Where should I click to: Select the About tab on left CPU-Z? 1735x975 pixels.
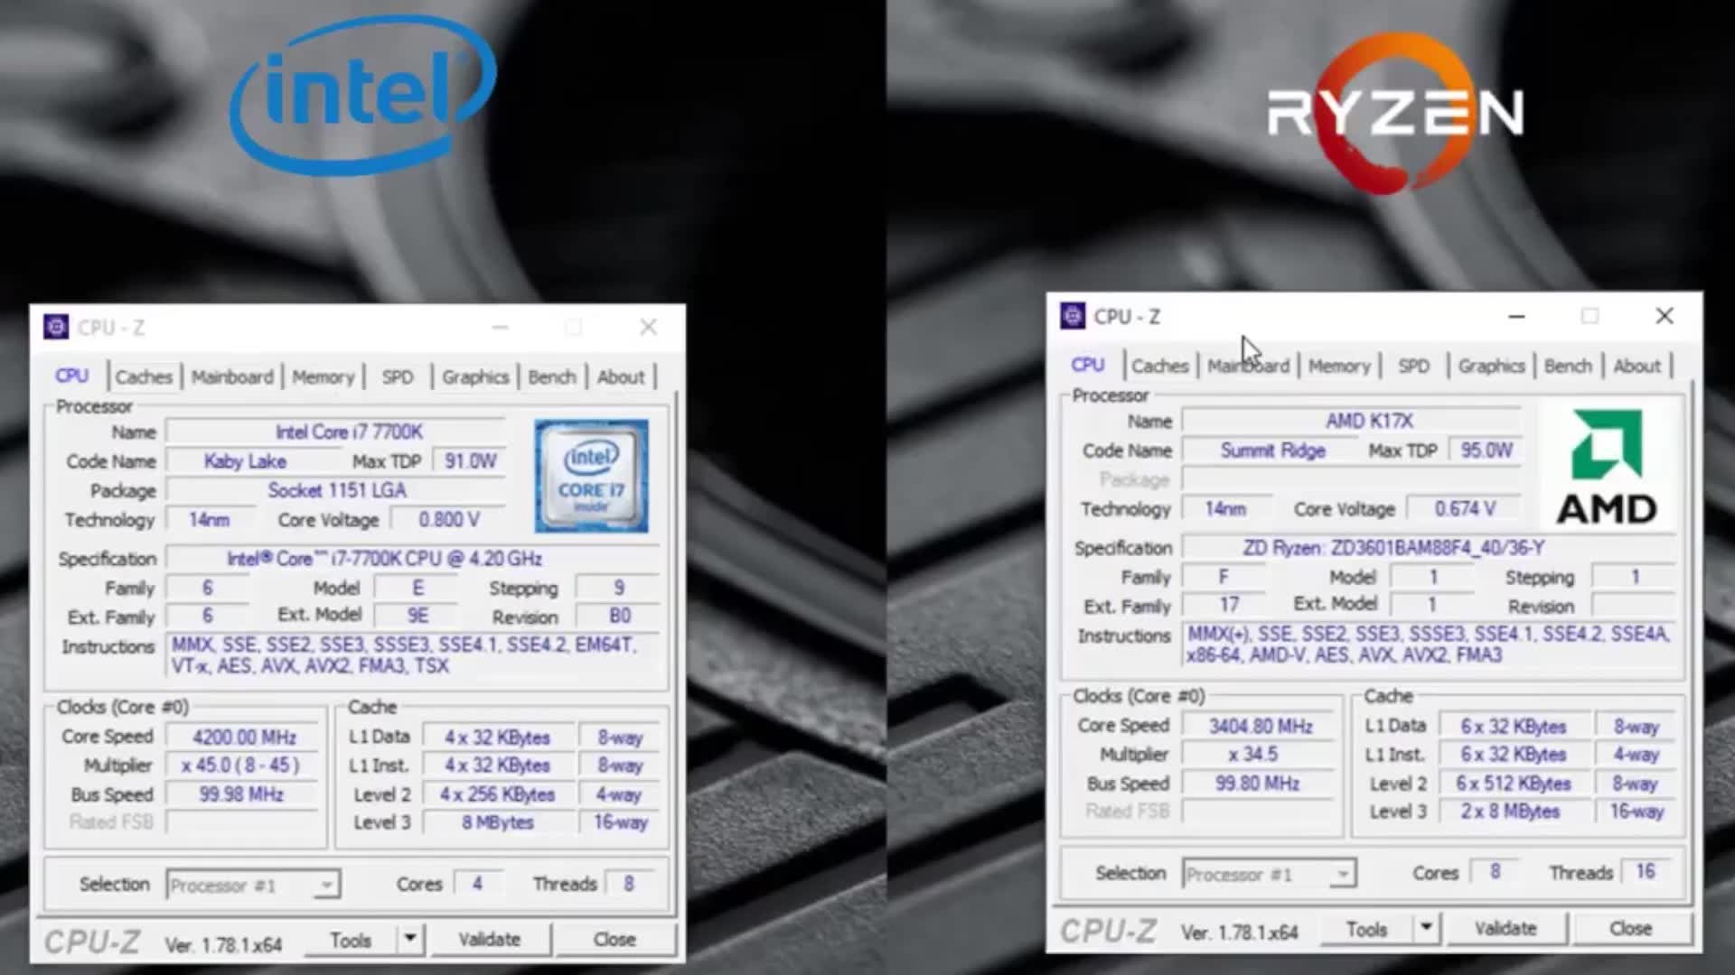(620, 376)
